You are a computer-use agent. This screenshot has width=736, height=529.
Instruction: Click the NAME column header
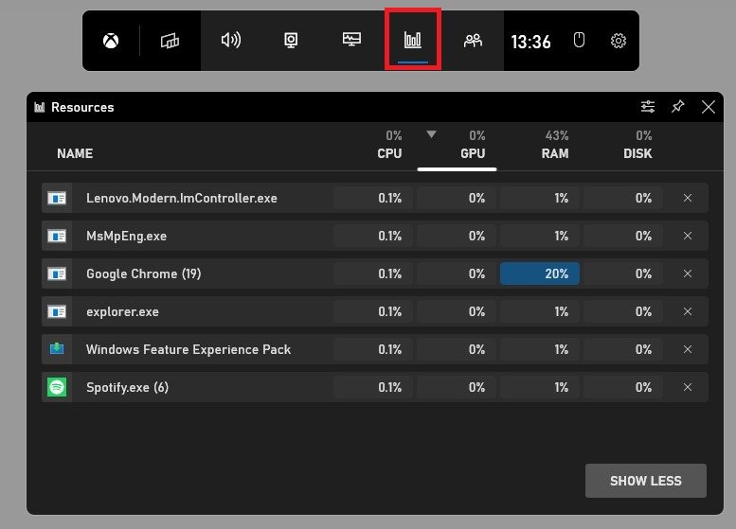(75, 153)
